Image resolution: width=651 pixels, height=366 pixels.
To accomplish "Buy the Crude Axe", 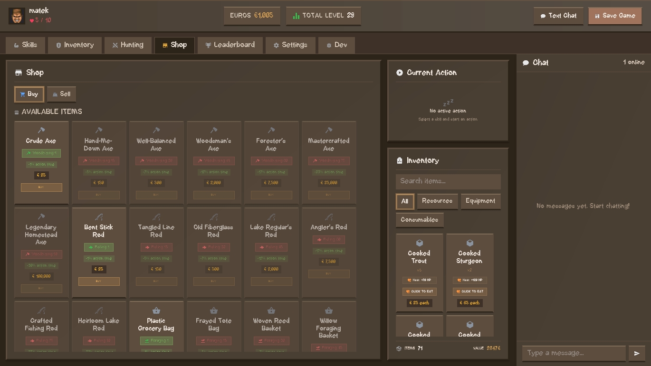I will pos(41,188).
